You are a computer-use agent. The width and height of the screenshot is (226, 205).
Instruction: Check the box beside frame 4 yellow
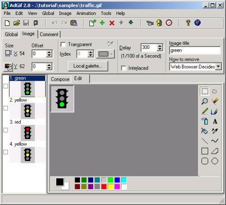[5, 152]
